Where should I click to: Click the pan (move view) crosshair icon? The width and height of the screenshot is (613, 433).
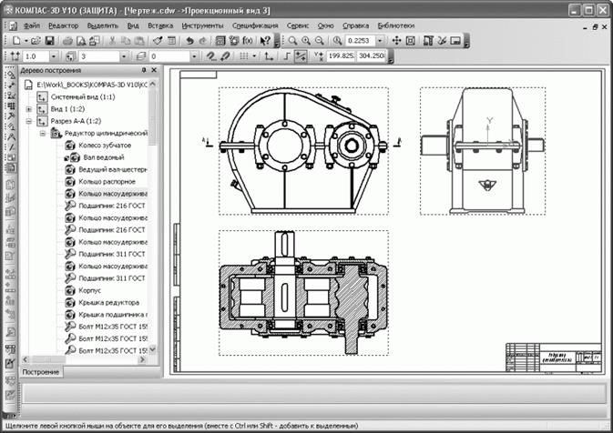[396, 41]
